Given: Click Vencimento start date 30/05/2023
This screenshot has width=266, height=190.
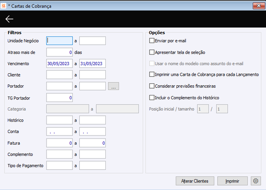Looking at the screenshot, I should click(x=59, y=64).
